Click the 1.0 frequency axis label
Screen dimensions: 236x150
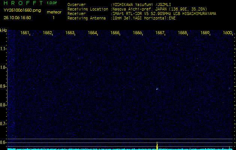tap(3, 68)
